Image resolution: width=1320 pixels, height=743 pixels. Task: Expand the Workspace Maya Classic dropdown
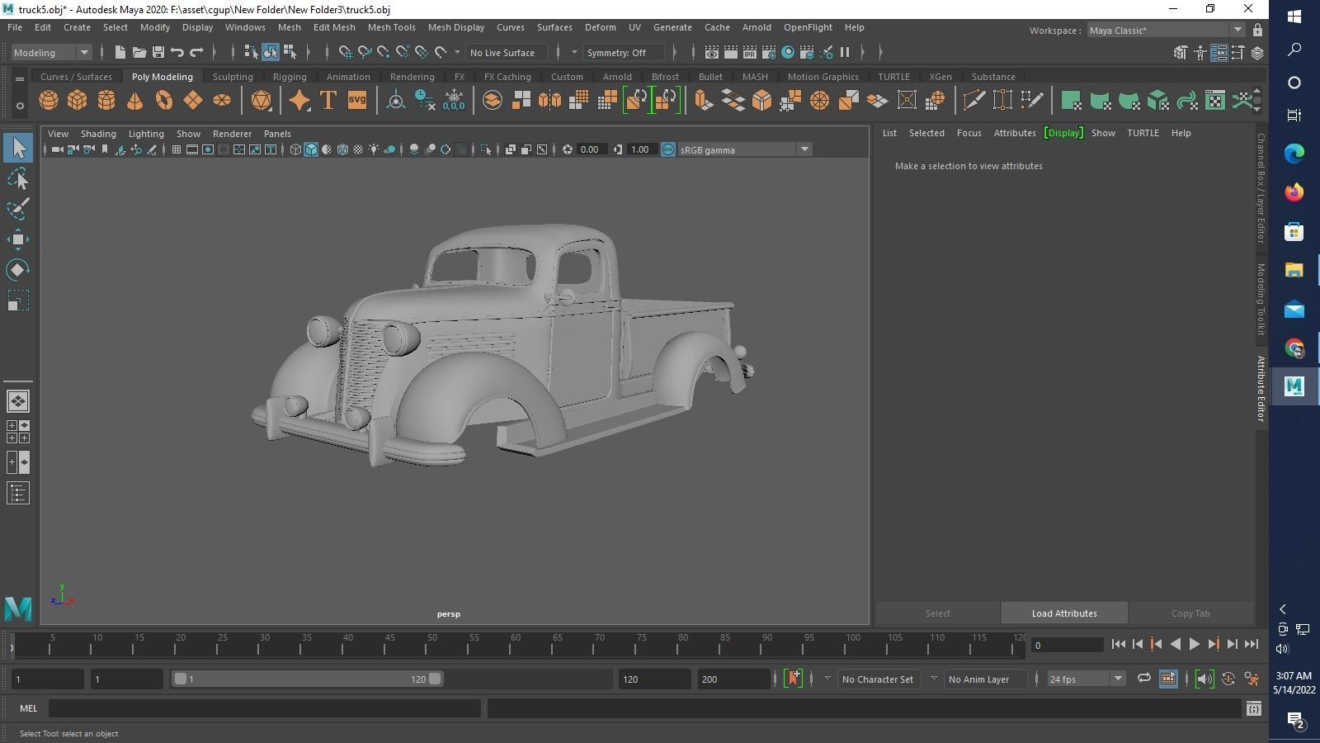click(1165, 31)
